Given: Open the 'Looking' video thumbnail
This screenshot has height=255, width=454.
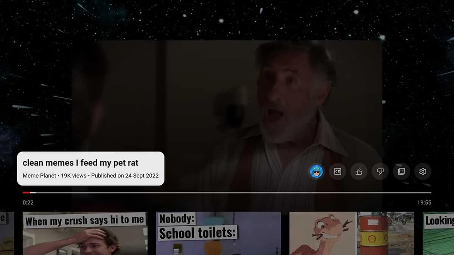Looking at the screenshot, I should coord(438,233).
